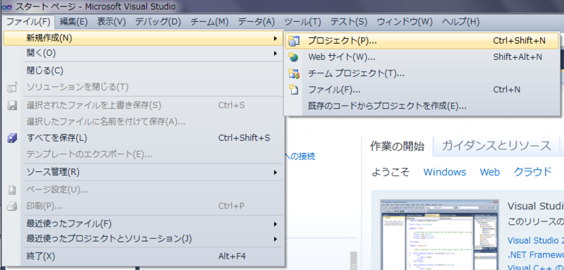Click the Visual Studio IDE screenshot thumbnail
The width and height of the screenshot is (564, 270).
(439, 235)
